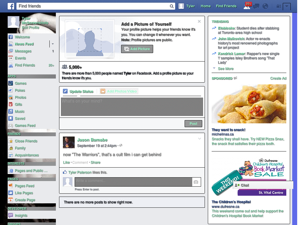The height and width of the screenshot is (225, 301).
Task: Click Create Ad link
Action: pos(278,79)
